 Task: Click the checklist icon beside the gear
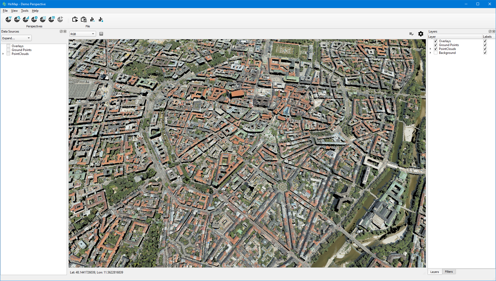coord(411,34)
